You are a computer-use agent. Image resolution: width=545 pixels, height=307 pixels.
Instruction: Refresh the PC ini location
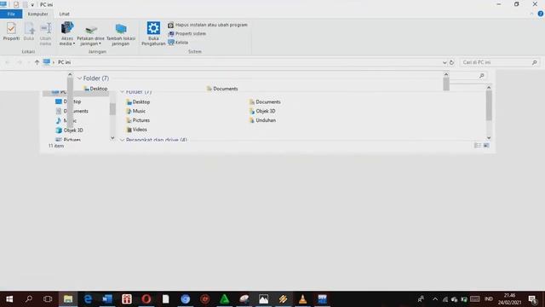[451, 62]
